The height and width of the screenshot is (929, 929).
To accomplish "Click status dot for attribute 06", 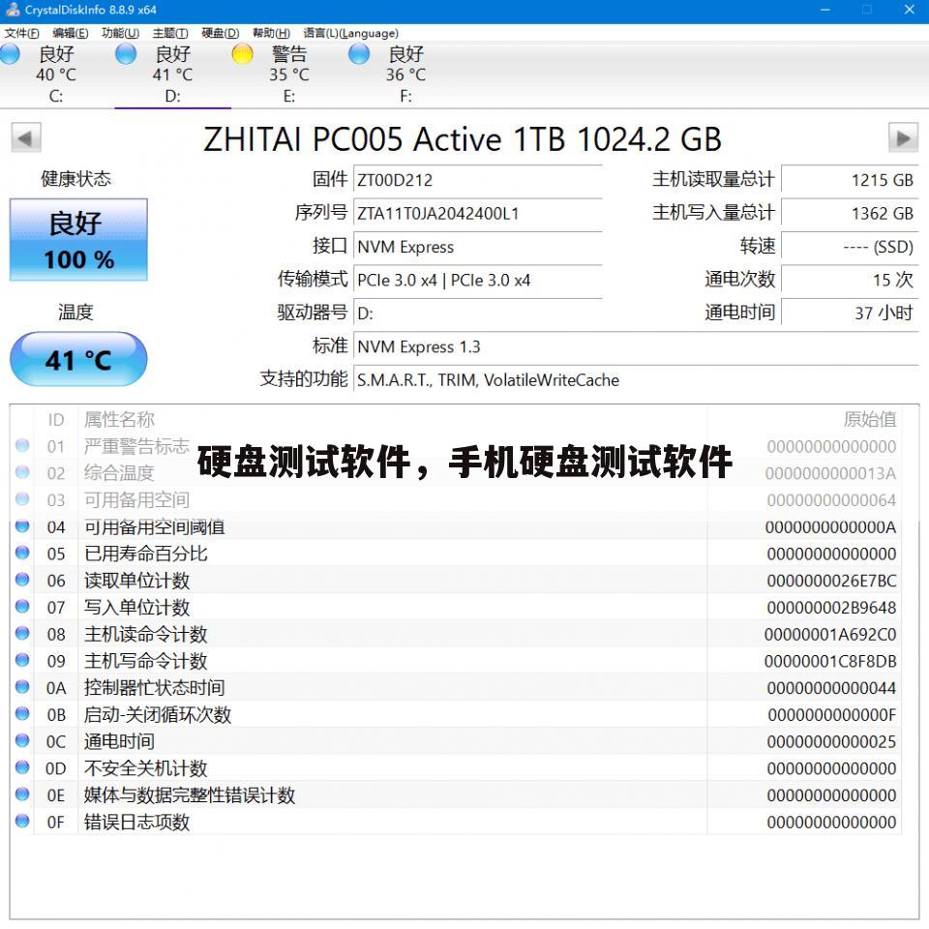I will tap(22, 580).
